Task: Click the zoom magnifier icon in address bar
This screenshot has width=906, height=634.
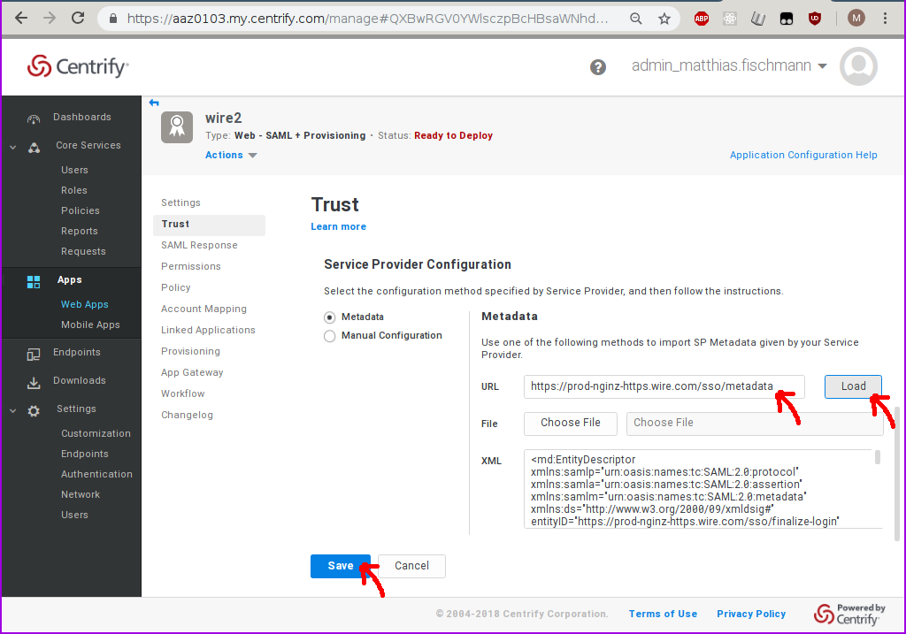Action: click(635, 19)
